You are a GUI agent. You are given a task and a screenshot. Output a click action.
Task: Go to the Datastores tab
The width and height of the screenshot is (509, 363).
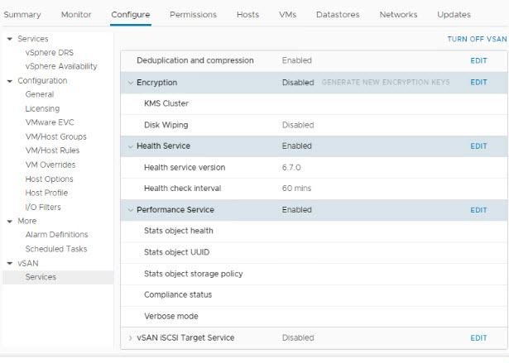(x=338, y=15)
